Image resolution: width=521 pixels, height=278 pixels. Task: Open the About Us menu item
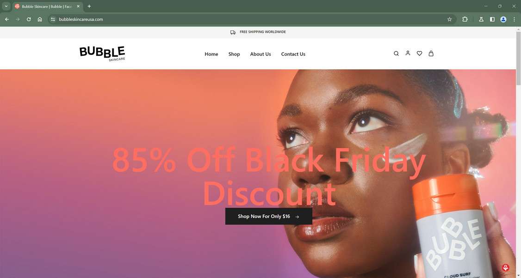(x=260, y=54)
